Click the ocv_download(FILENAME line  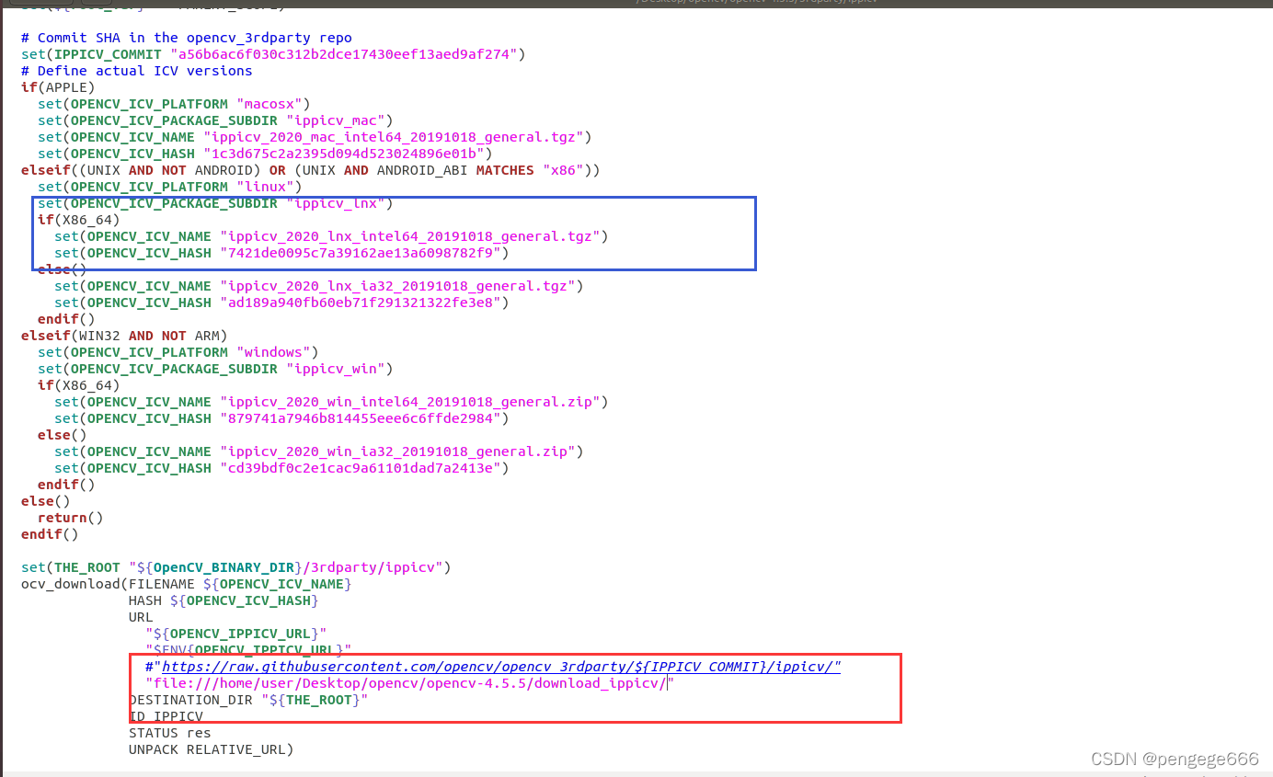tap(187, 584)
